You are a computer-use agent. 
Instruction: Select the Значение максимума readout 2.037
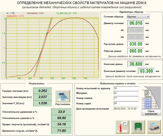click(x=43, y=97)
